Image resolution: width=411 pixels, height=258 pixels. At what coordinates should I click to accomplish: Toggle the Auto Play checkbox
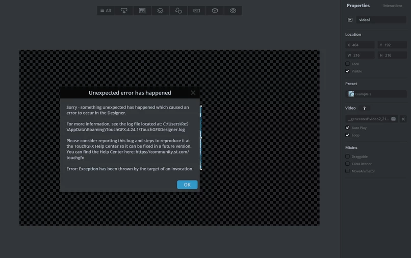347,127
